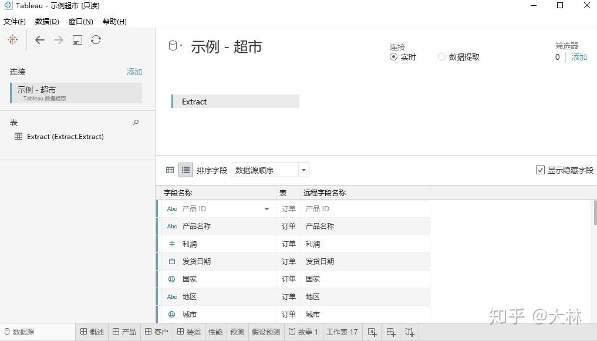Open data source name dropdown arrow
This screenshot has height=341, width=597.
181,45
